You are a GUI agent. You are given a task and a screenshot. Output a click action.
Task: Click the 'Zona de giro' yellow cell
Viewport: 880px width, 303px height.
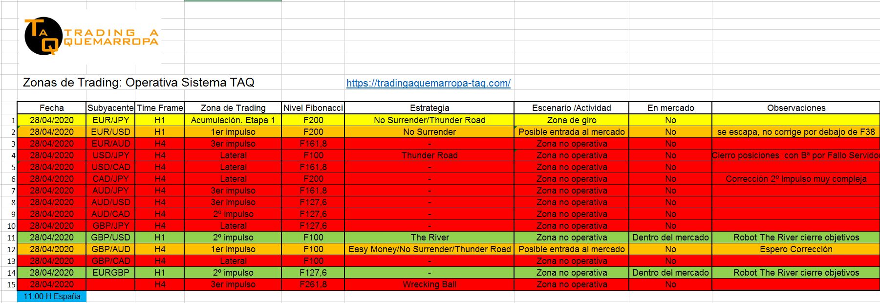tap(571, 120)
